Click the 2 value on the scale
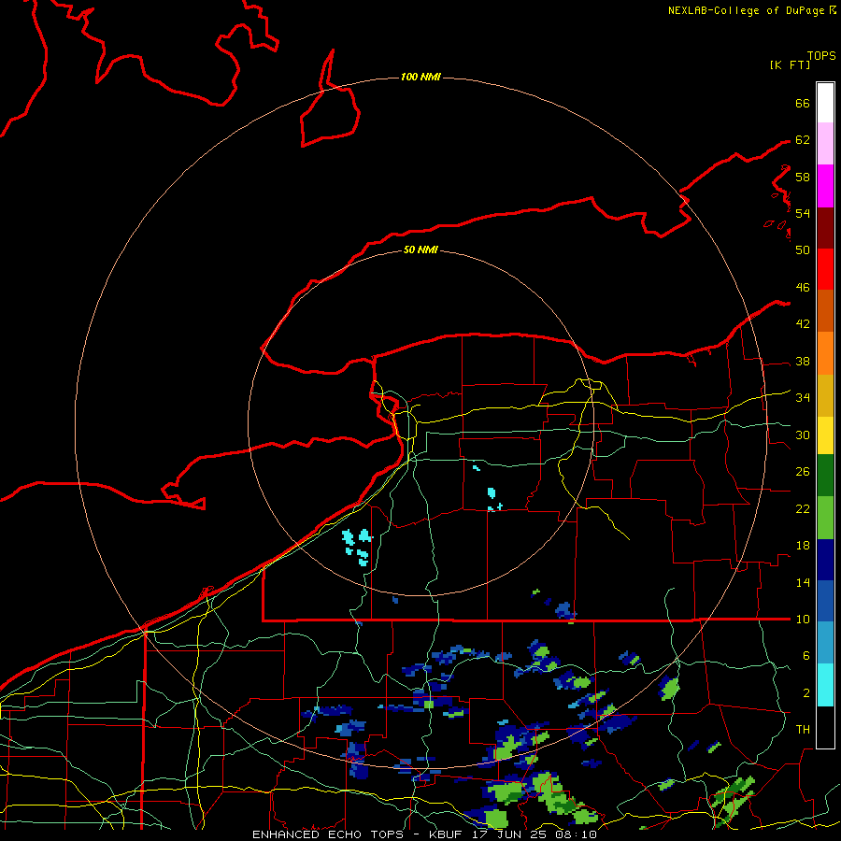Viewport: 841px width, 841px height. click(x=806, y=693)
